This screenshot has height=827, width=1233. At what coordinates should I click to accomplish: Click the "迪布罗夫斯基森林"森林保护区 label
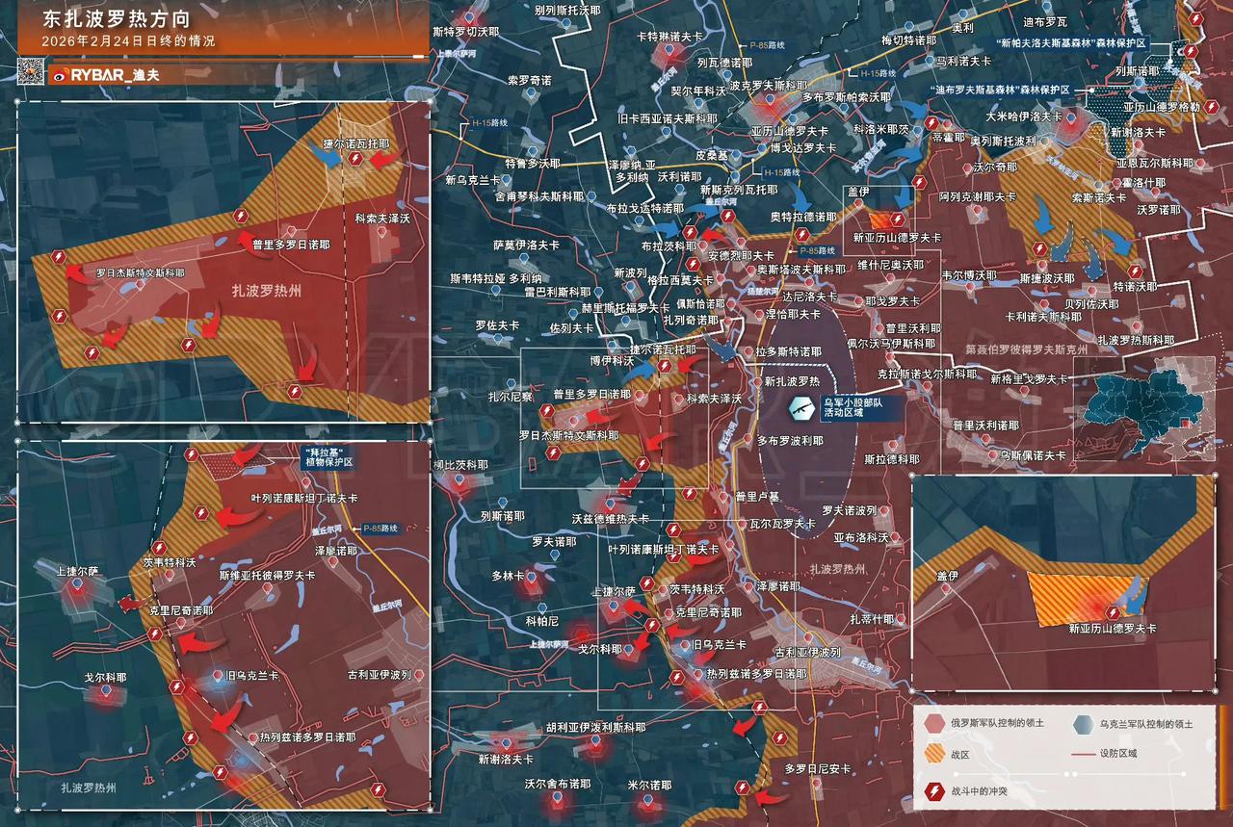pyautogui.click(x=999, y=89)
